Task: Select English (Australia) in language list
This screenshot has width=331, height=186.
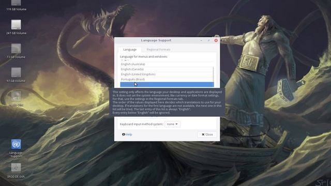Action: tap(167, 64)
